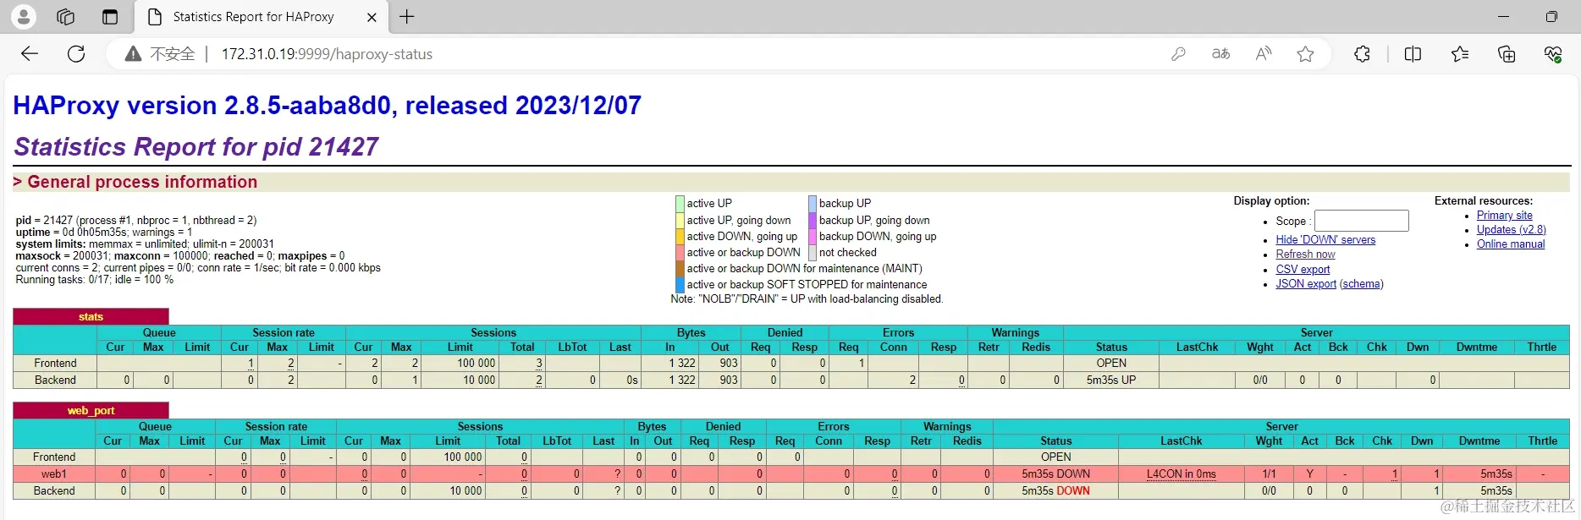Click the not secure warning icon

click(x=133, y=54)
